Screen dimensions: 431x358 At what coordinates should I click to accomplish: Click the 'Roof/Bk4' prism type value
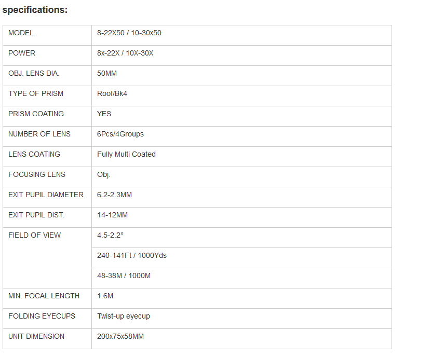pos(112,94)
